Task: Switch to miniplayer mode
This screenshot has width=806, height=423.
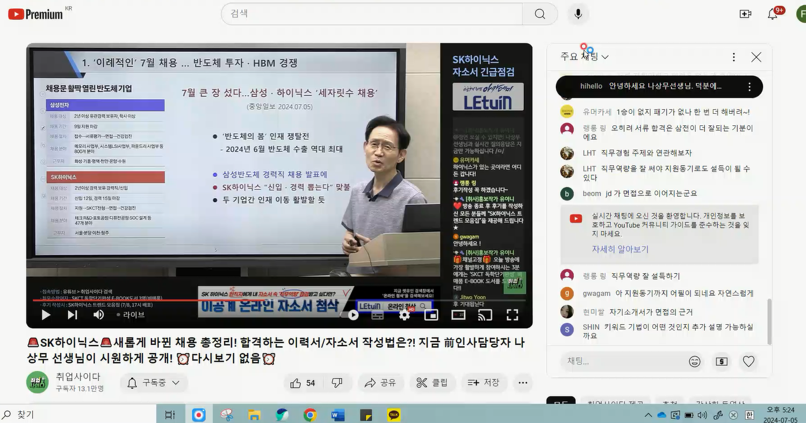Action: coord(431,315)
